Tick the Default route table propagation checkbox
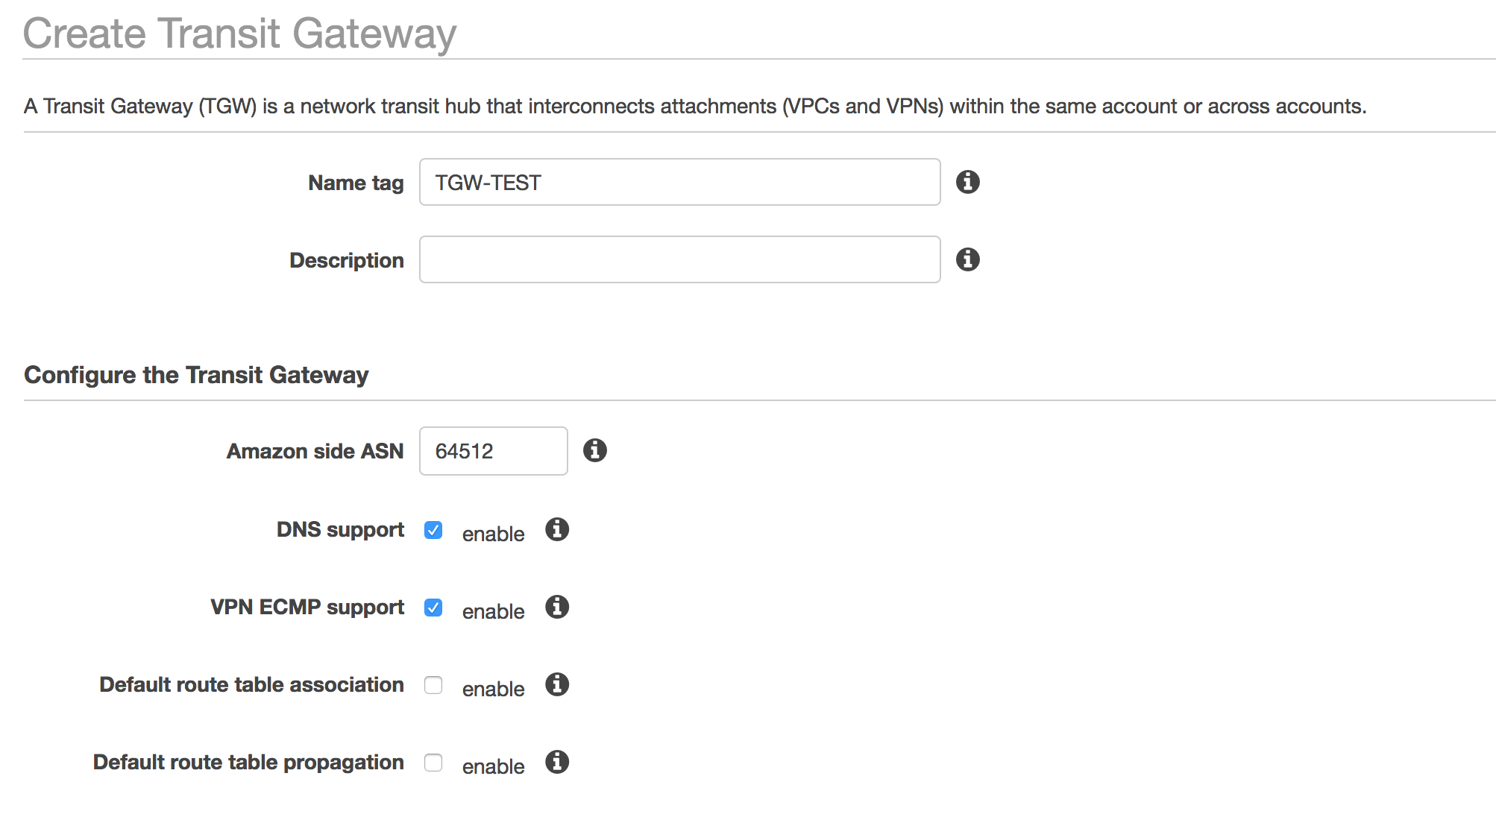The image size is (1496, 820). tap(433, 763)
